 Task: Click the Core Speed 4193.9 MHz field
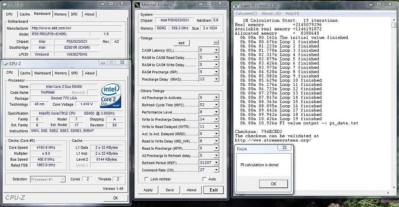click(46, 147)
